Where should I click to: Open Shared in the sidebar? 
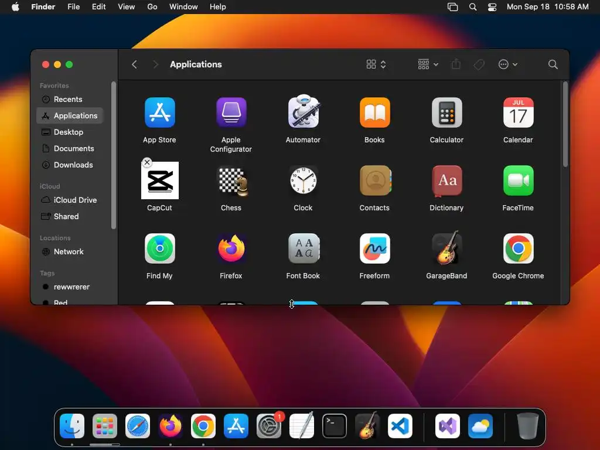click(70, 216)
